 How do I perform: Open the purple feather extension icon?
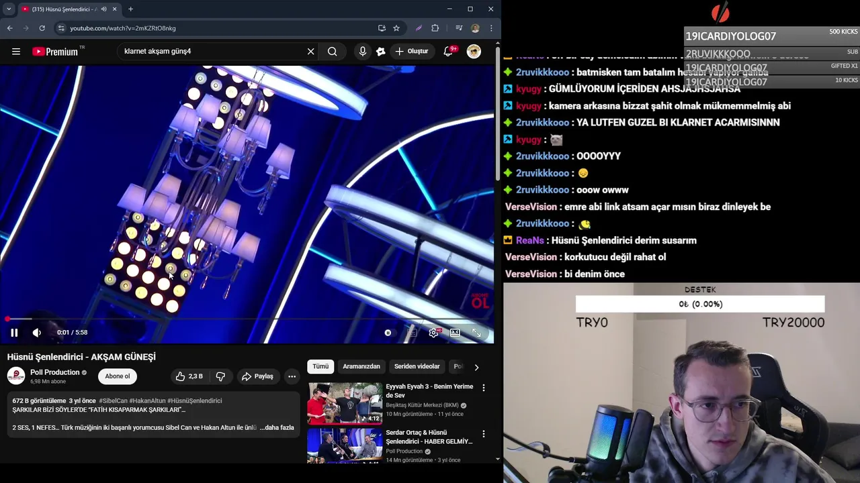click(x=419, y=28)
